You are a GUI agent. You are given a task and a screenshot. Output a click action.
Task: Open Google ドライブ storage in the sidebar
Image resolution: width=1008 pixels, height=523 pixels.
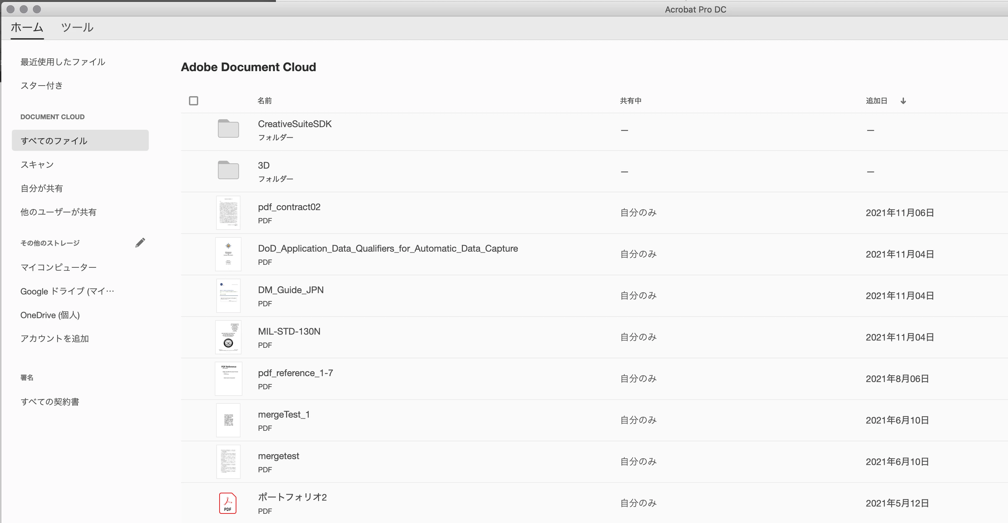[67, 291]
